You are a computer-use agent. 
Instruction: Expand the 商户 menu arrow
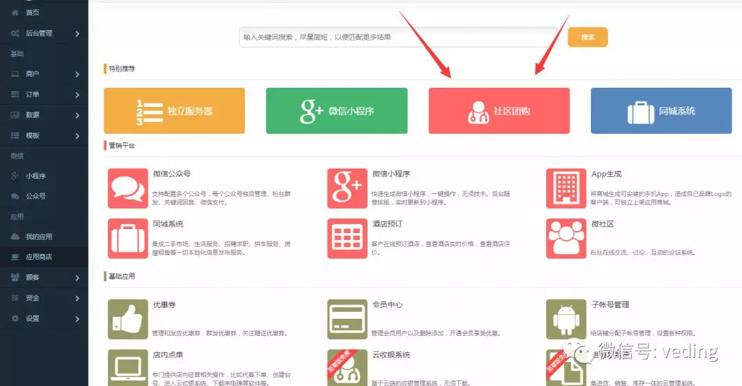point(77,74)
